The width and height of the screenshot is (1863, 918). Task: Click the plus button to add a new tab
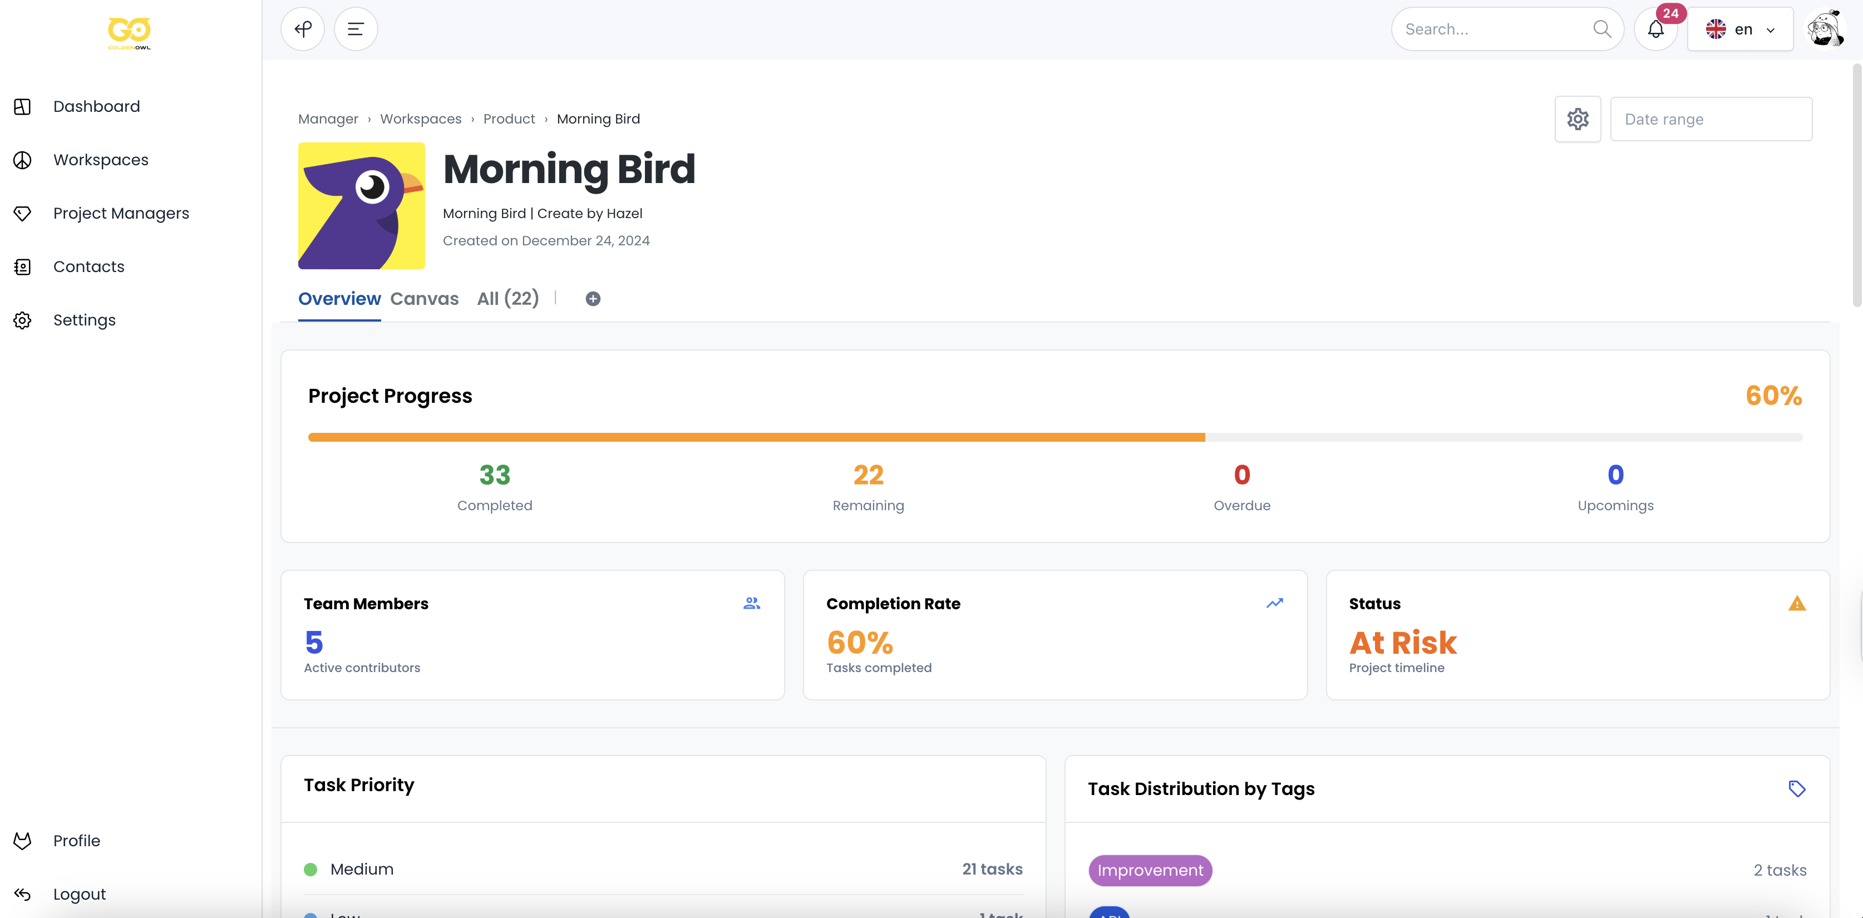[x=592, y=299]
